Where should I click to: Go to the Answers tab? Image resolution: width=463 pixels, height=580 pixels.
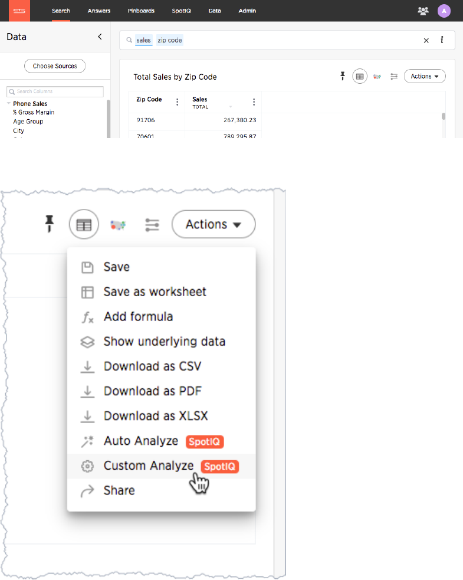click(x=98, y=11)
